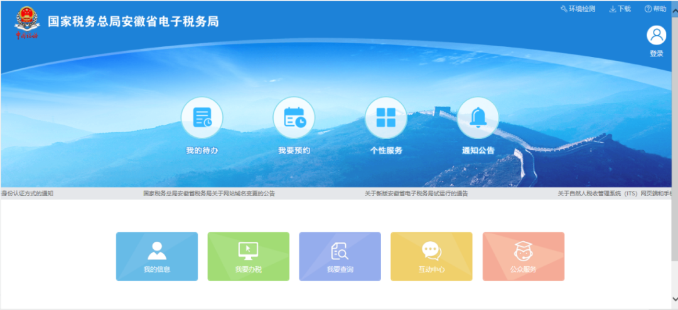Open the 互动中心 yellow tile
This screenshot has width=678, height=310.
431,257
